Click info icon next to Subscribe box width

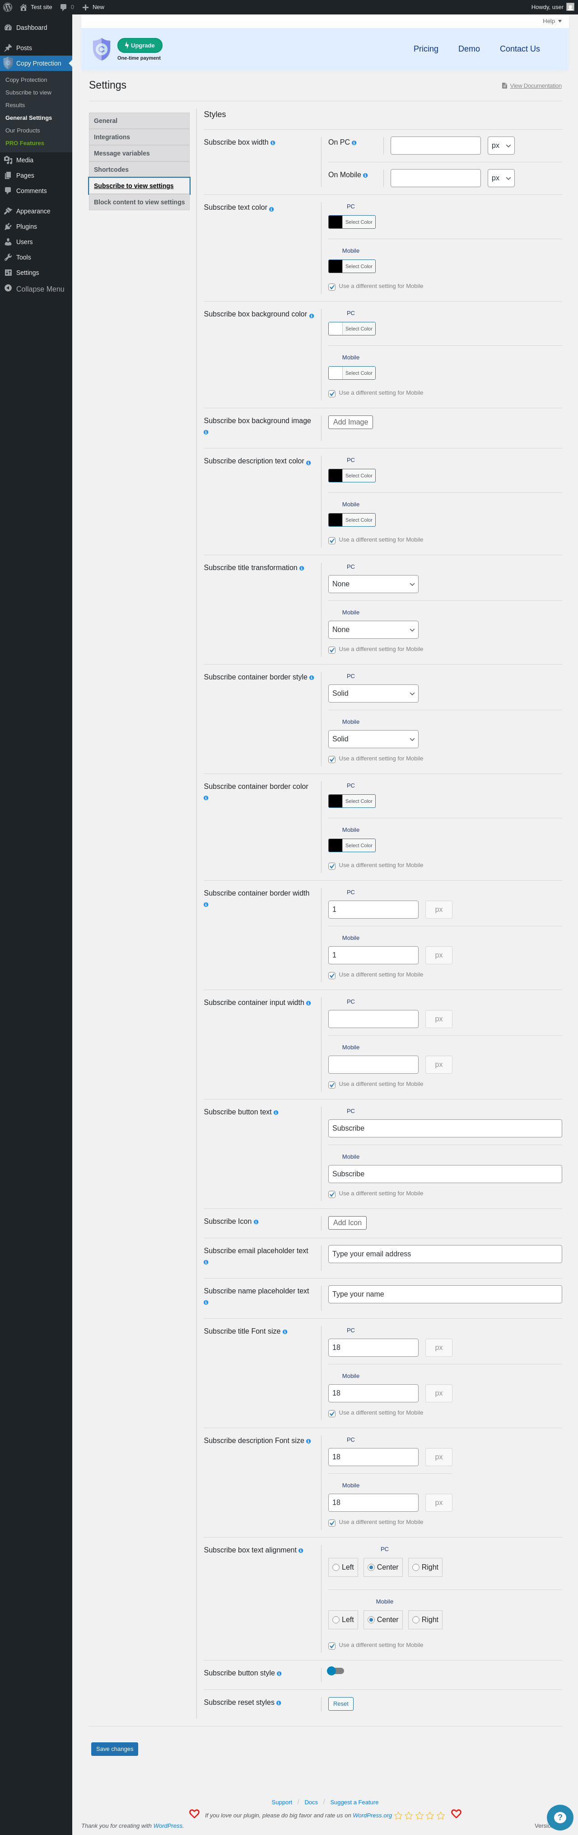coord(273,143)
